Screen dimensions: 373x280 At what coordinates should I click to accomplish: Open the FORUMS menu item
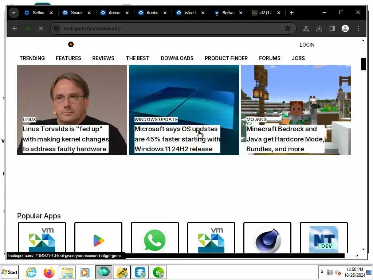270,58
